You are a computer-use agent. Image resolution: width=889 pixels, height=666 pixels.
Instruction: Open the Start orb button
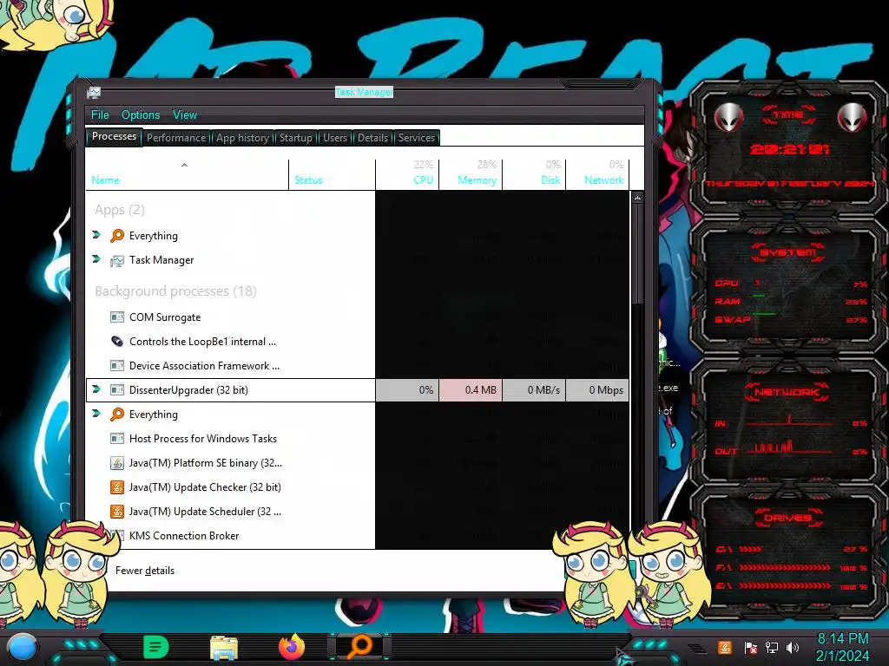point(22,648)
